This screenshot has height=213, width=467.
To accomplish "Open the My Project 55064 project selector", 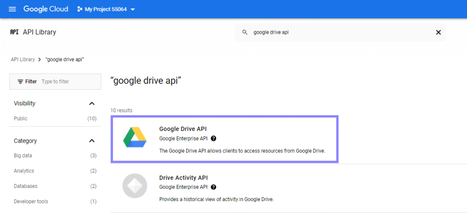I will pyautogui.click(x=106, y=9).
